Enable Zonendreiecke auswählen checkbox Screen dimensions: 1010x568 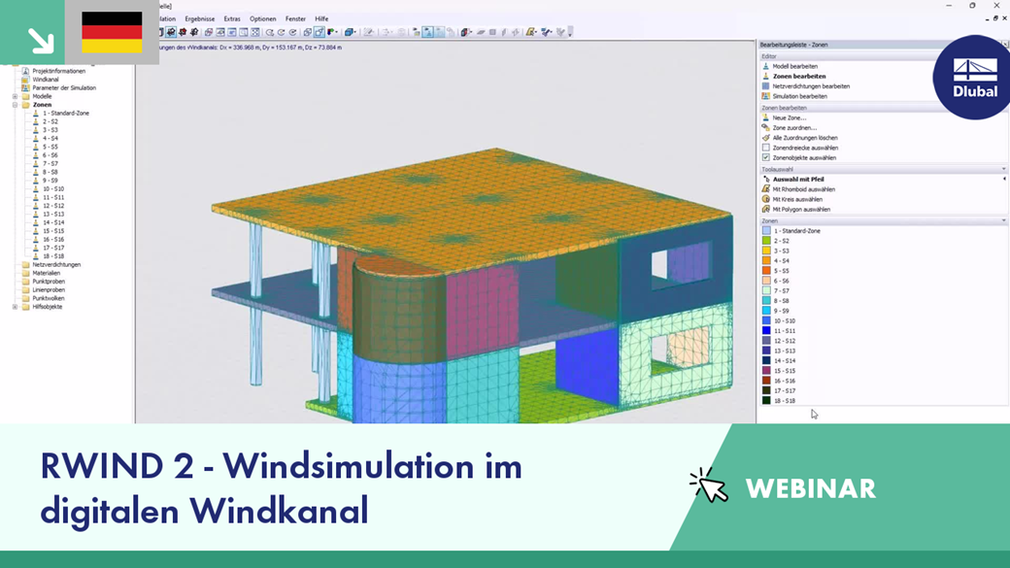coord(766,148)
